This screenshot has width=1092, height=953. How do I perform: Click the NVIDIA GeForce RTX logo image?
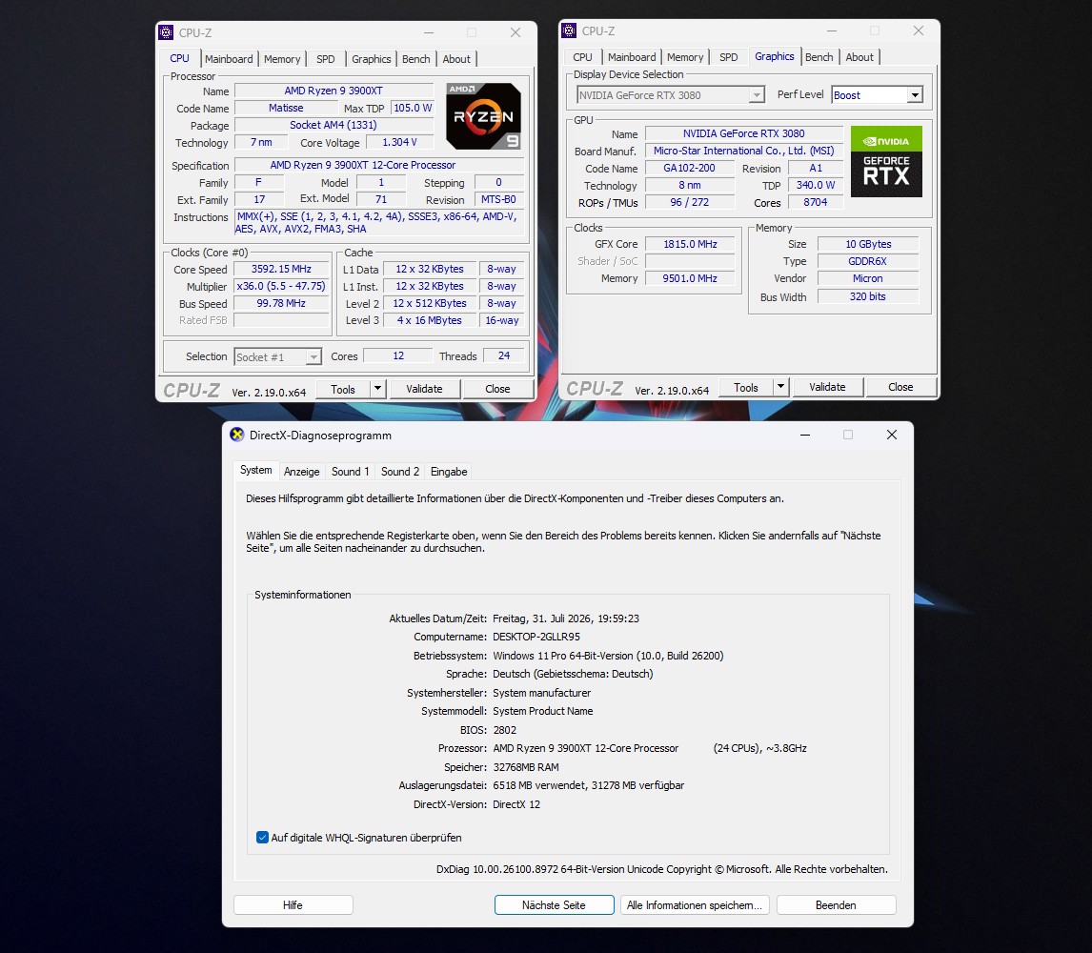(x=886, y=162)
